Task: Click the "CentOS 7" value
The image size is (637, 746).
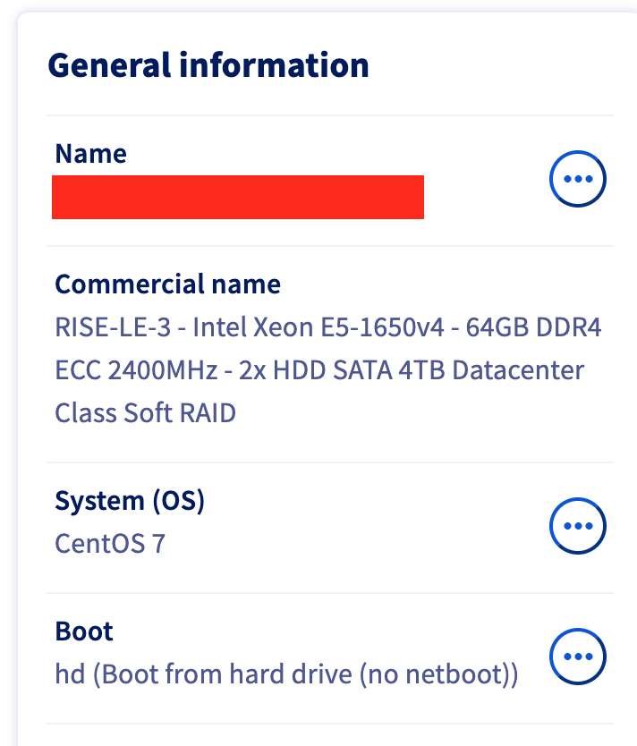Action: [x=109, y=544]
